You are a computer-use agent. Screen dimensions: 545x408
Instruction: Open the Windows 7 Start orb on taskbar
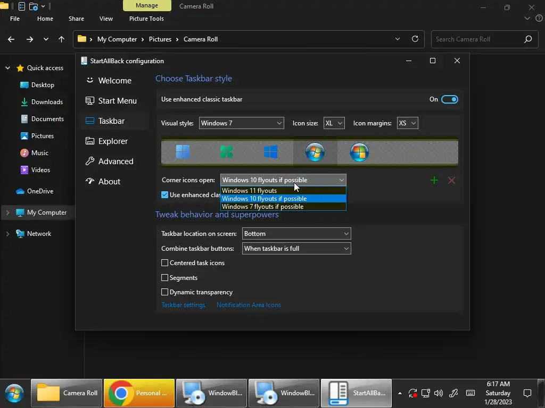[14, 393]
